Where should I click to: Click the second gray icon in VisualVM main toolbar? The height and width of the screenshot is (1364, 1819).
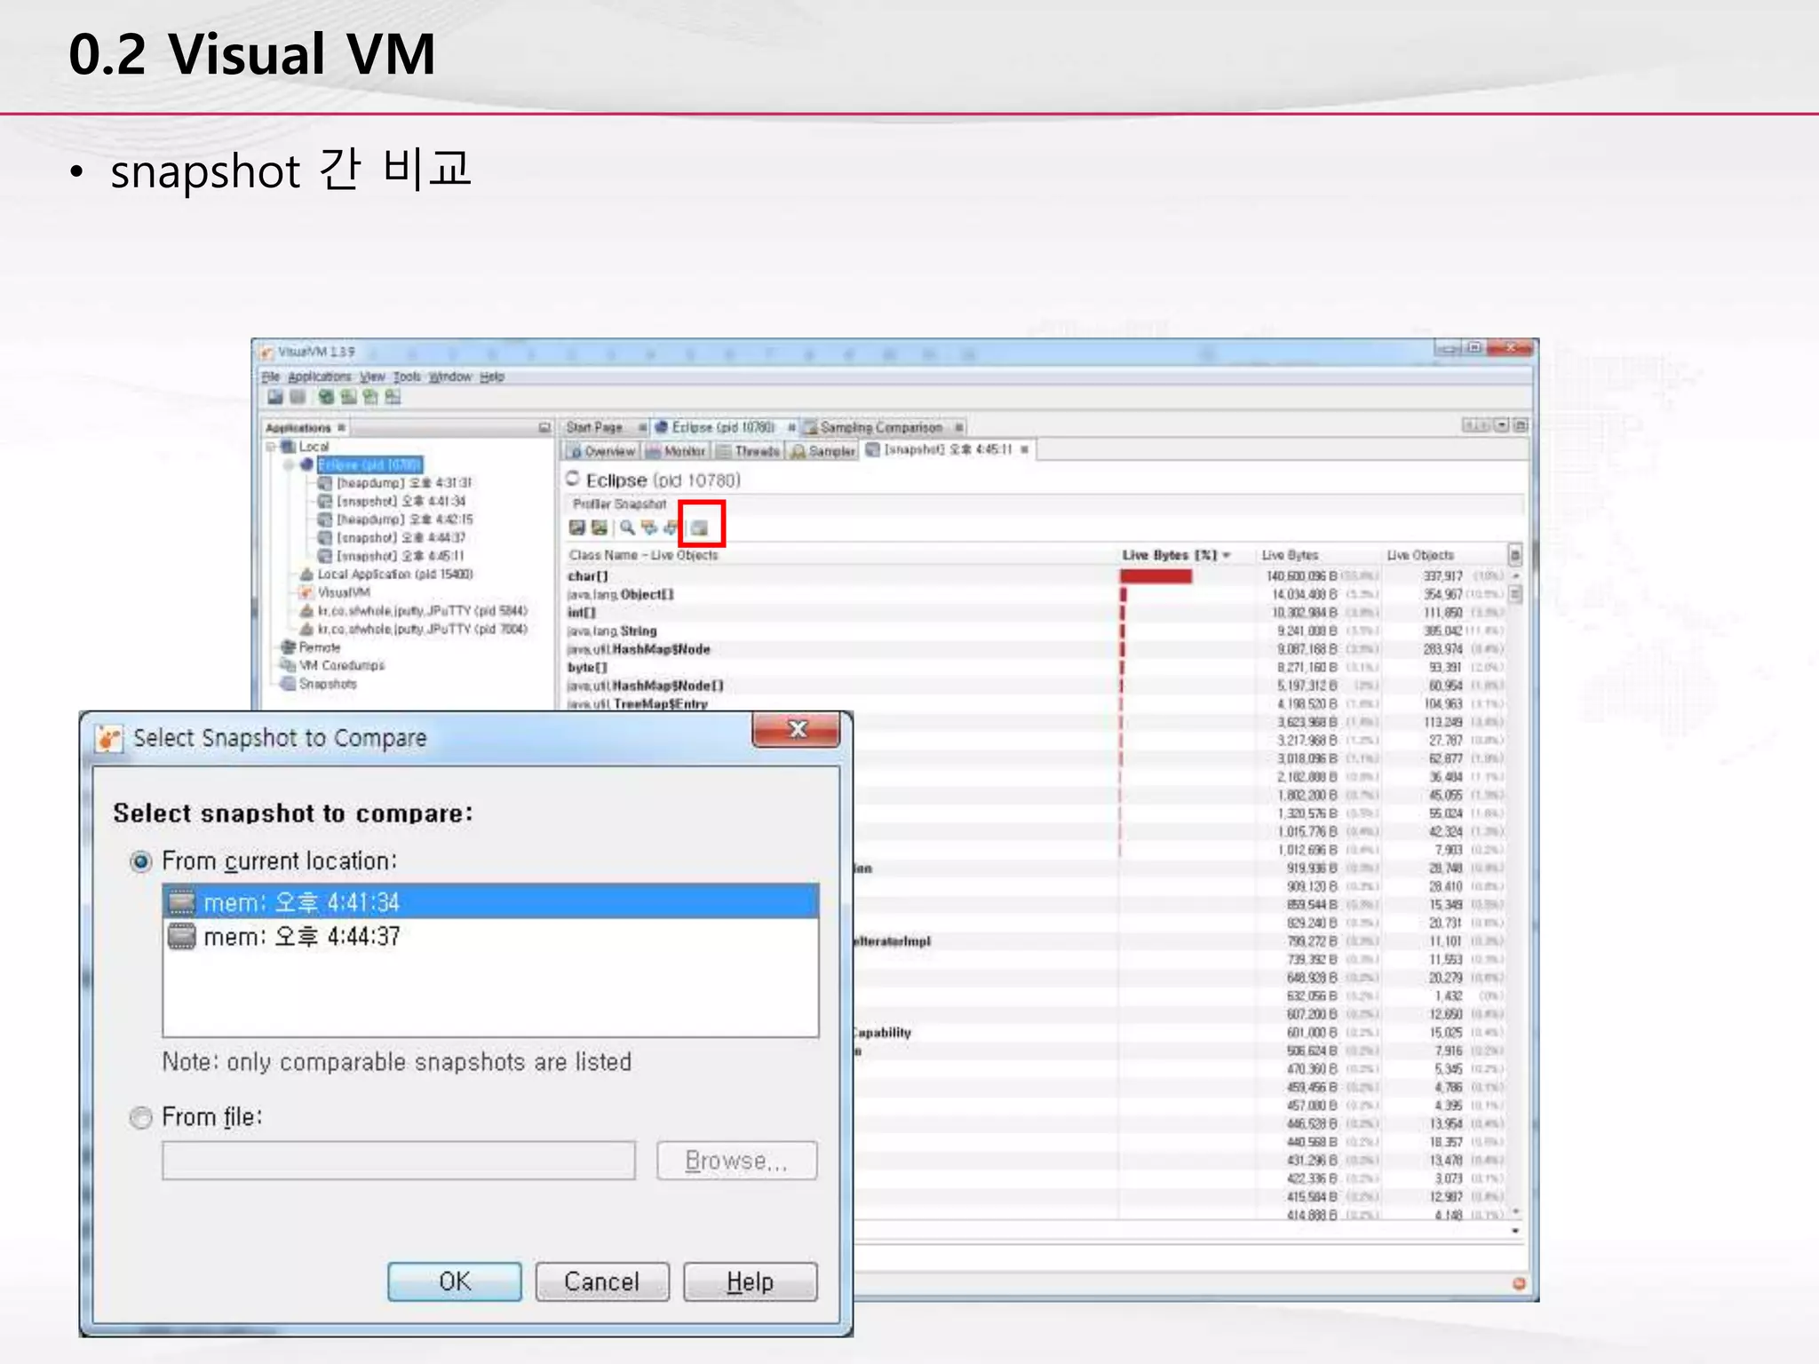coord(298,397)
